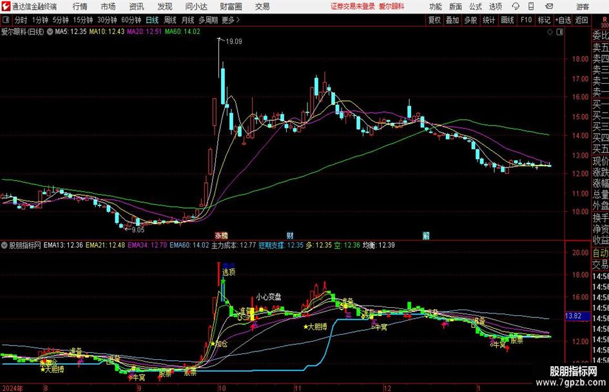Click the 解 event marker below chart
The width and height of the screenshot is (609, 392).
[426, 236]
